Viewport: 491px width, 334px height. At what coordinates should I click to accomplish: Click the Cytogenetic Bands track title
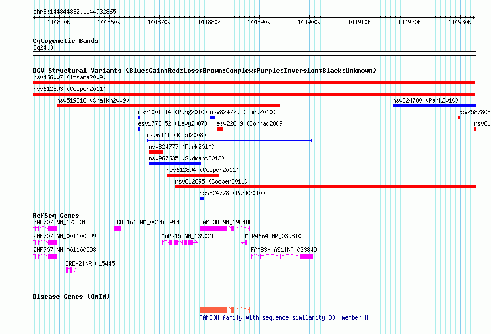66,41
